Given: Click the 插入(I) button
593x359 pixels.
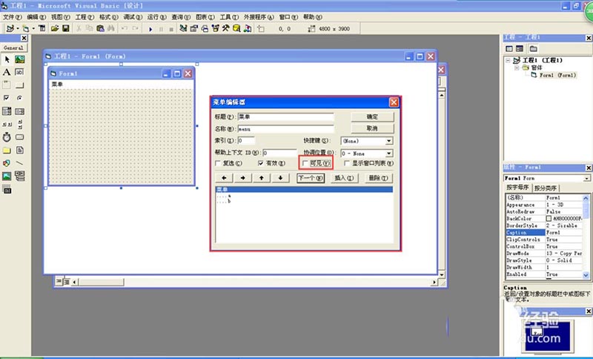Looking at the screenshot, I should (344, 178).
